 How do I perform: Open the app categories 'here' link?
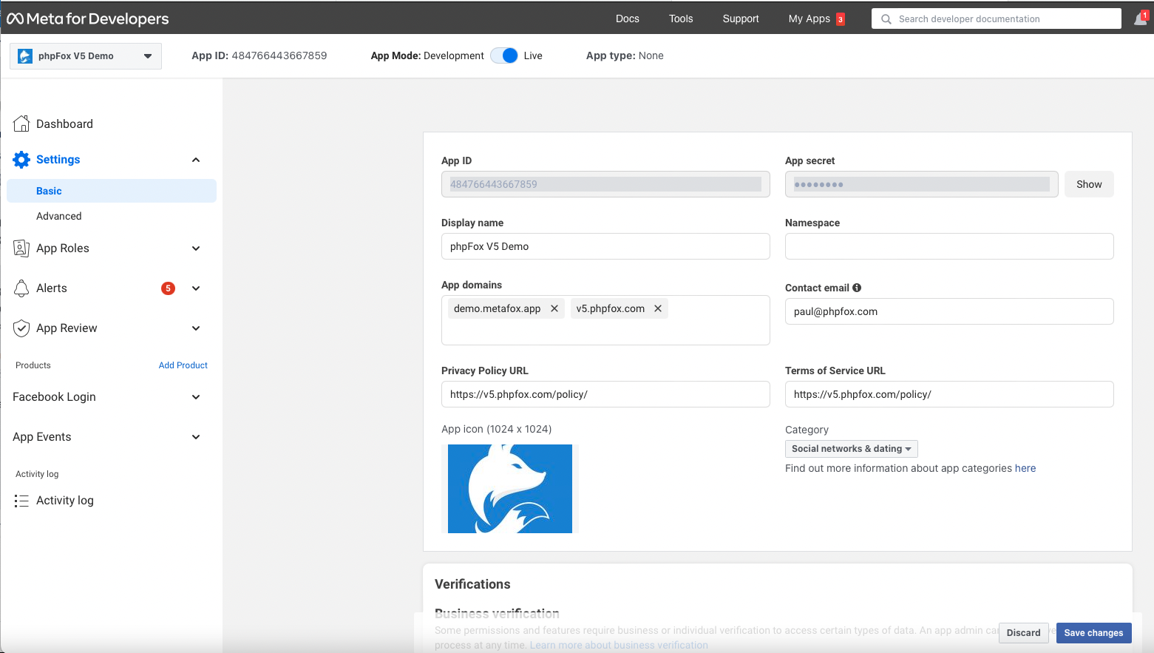pyautogui.click(x=1025, y=468)
